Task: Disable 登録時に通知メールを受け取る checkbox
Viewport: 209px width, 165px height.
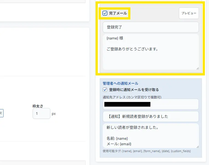Action: point(105,90)
